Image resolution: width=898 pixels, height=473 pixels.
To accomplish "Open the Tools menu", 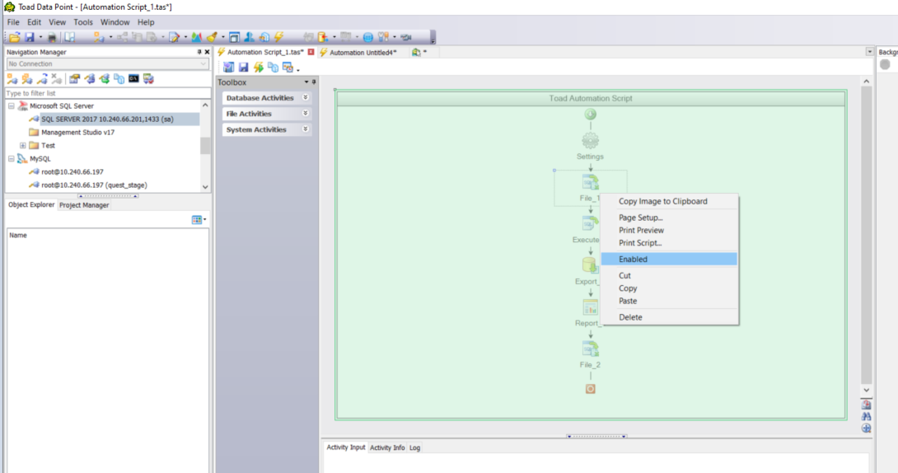I will (83, 22).
